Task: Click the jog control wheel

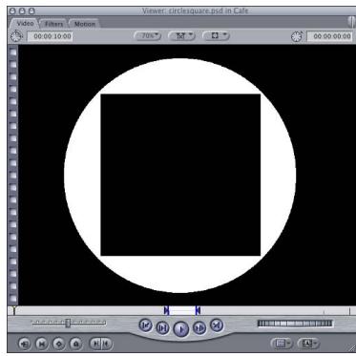Action: [295, 324]
